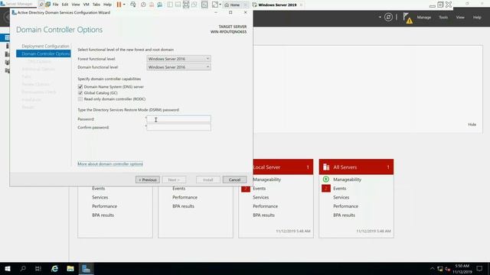Click the Windows Start button

click(8, 268)
